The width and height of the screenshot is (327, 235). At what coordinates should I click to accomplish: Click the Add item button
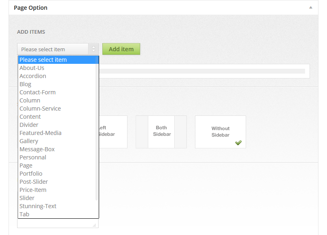(121, 49)
